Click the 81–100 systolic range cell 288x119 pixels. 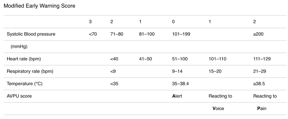[x=147, y=34]
